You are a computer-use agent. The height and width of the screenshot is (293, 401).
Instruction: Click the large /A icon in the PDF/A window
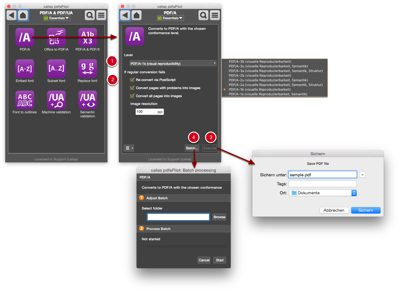click(135, 36)
